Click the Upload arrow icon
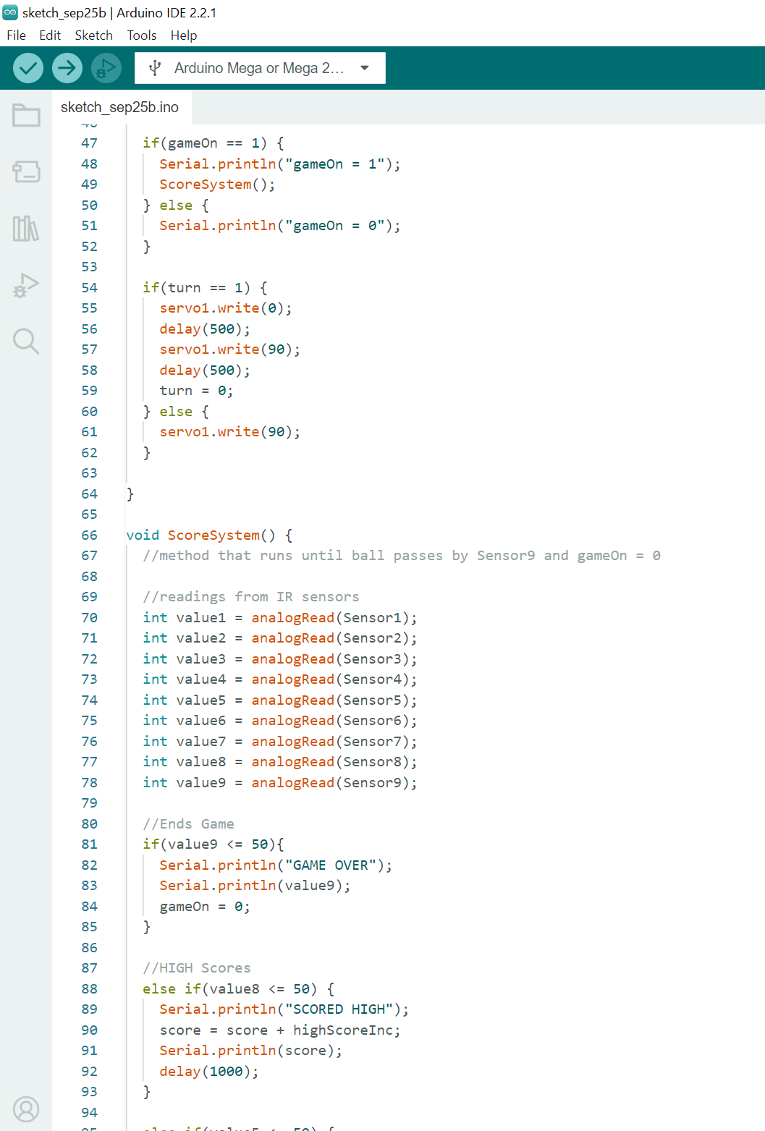 coord(67,67)
